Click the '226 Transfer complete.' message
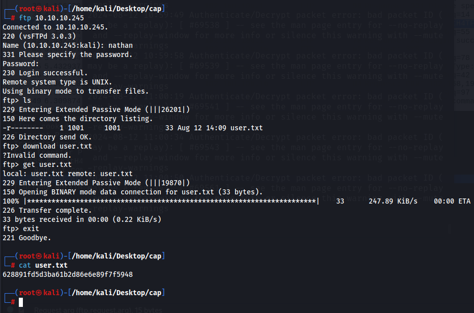 coord(47,211)
